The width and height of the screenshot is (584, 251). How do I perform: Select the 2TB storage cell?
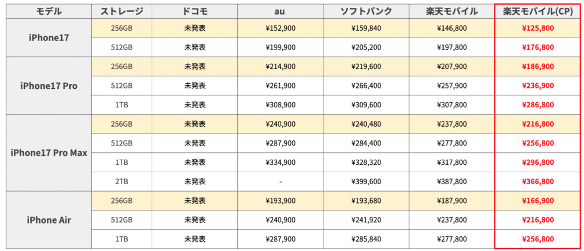click(121, 181)
